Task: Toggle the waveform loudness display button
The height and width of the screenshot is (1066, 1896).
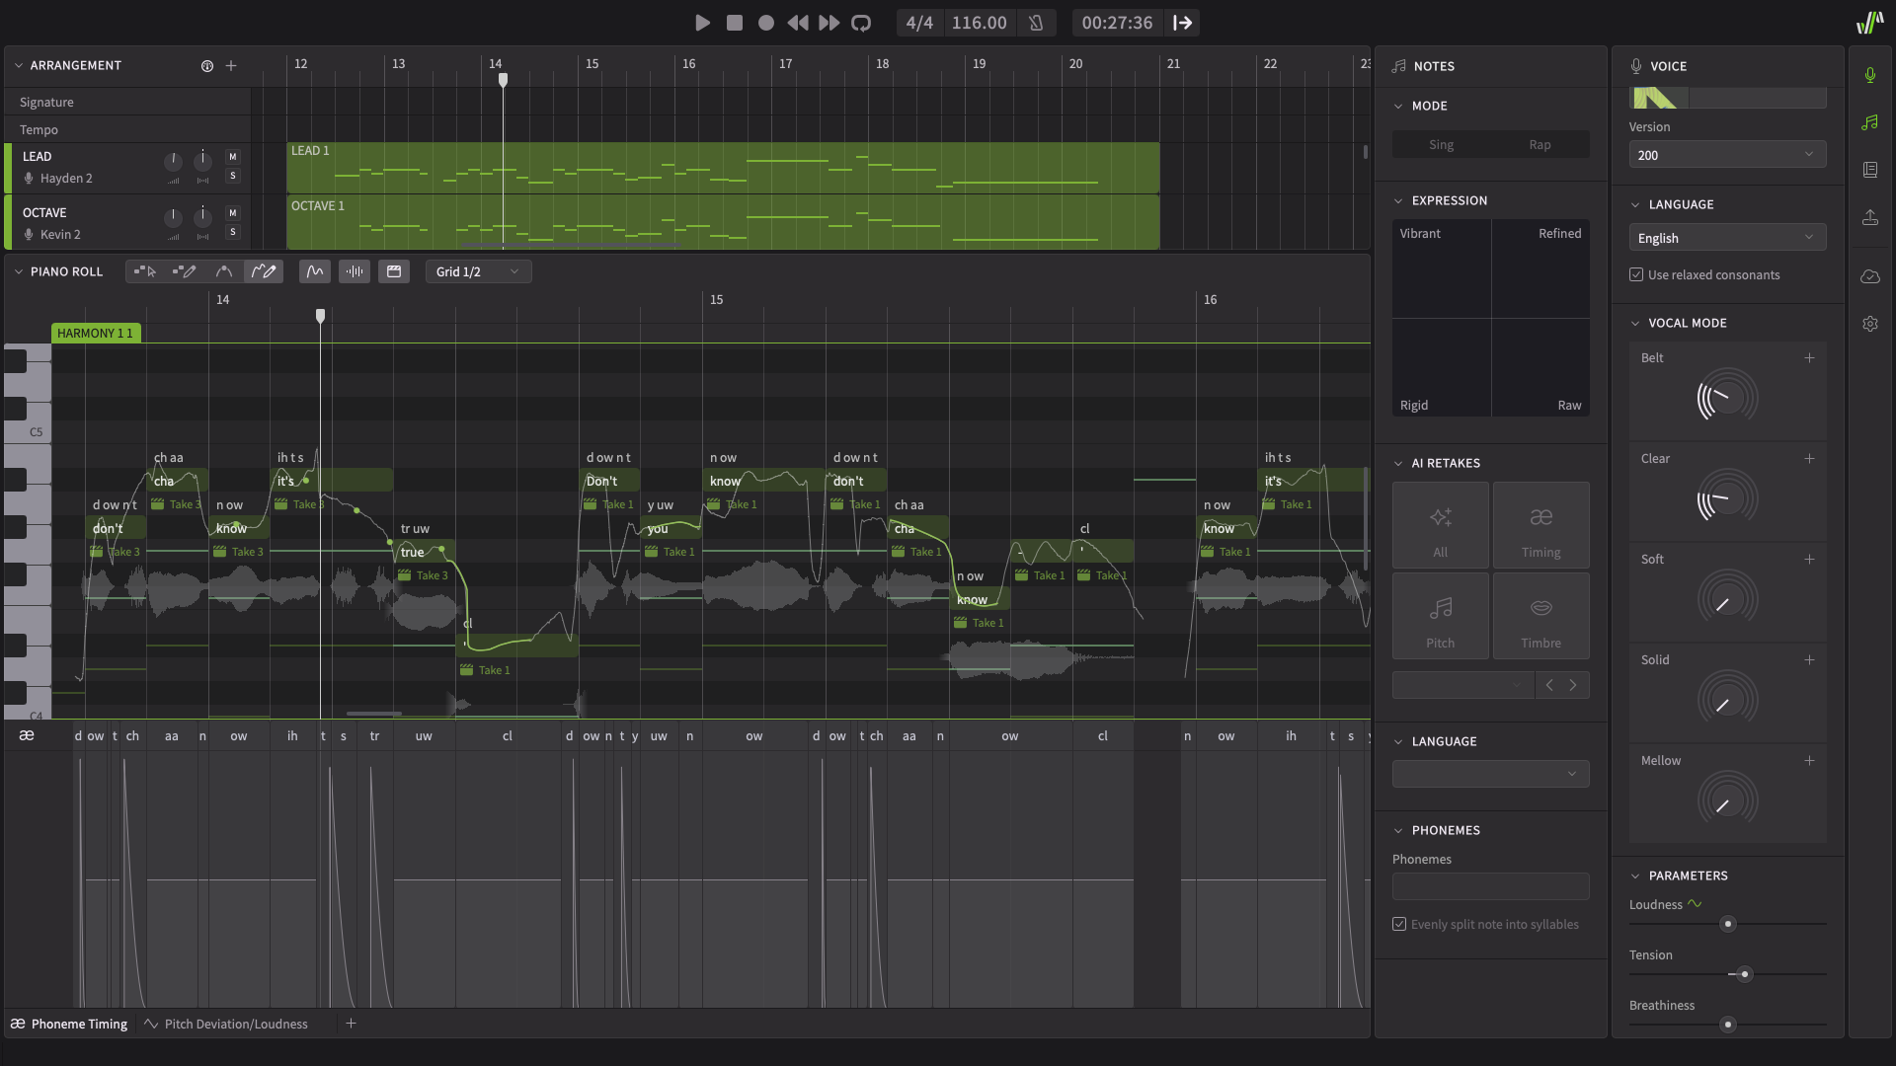Action: (354, 270)
